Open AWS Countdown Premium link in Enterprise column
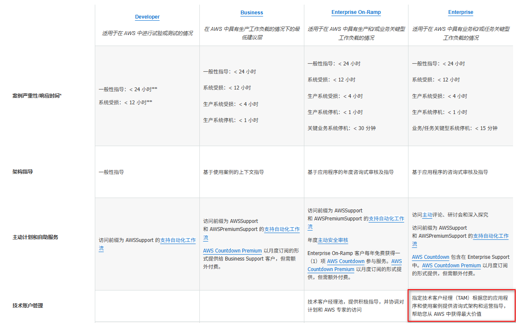 pos(451,266)
